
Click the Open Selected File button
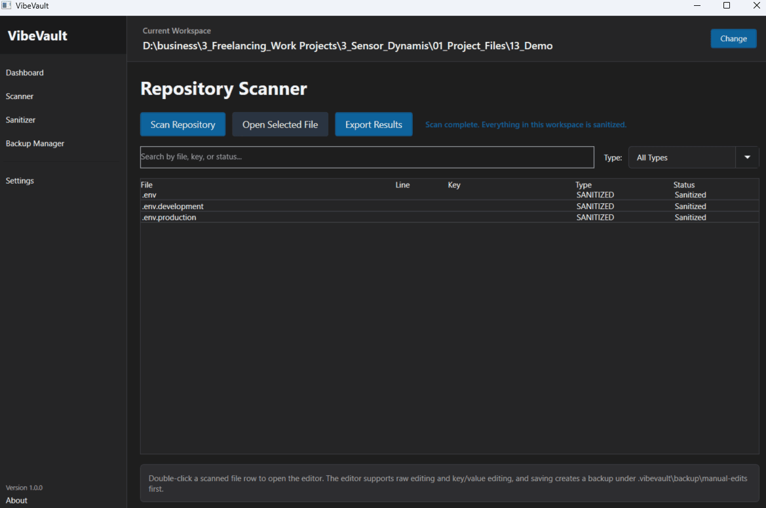tap(280, 124)
